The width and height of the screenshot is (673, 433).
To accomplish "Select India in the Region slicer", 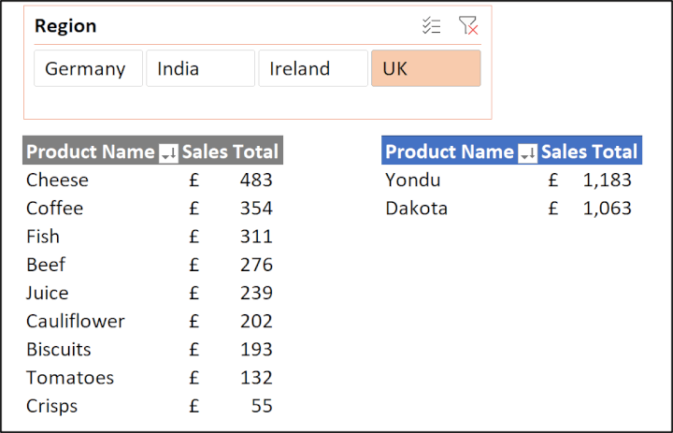I will click(x=200, y=68).
